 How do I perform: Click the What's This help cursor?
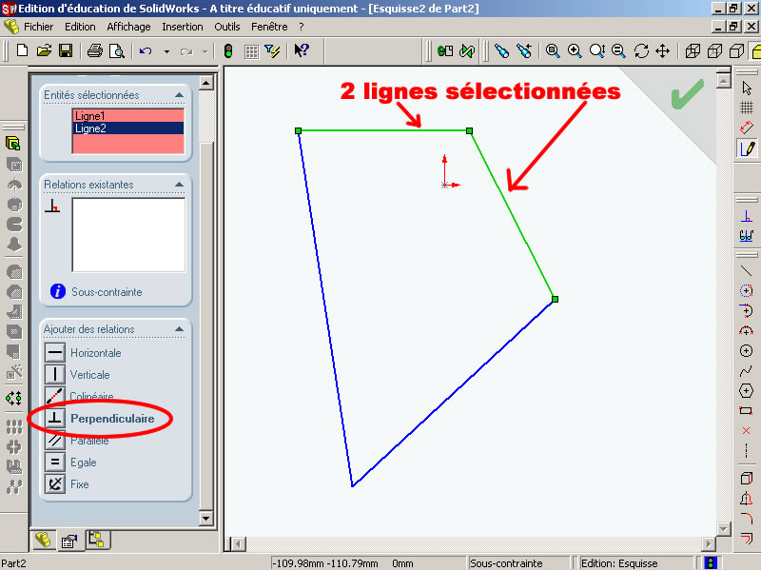tap(302, 50)
